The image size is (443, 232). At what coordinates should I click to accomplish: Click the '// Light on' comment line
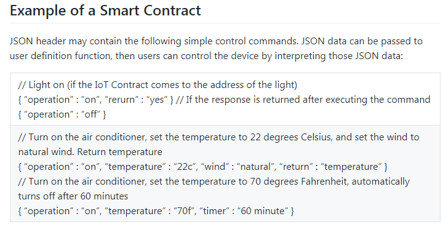coord(158,85)
